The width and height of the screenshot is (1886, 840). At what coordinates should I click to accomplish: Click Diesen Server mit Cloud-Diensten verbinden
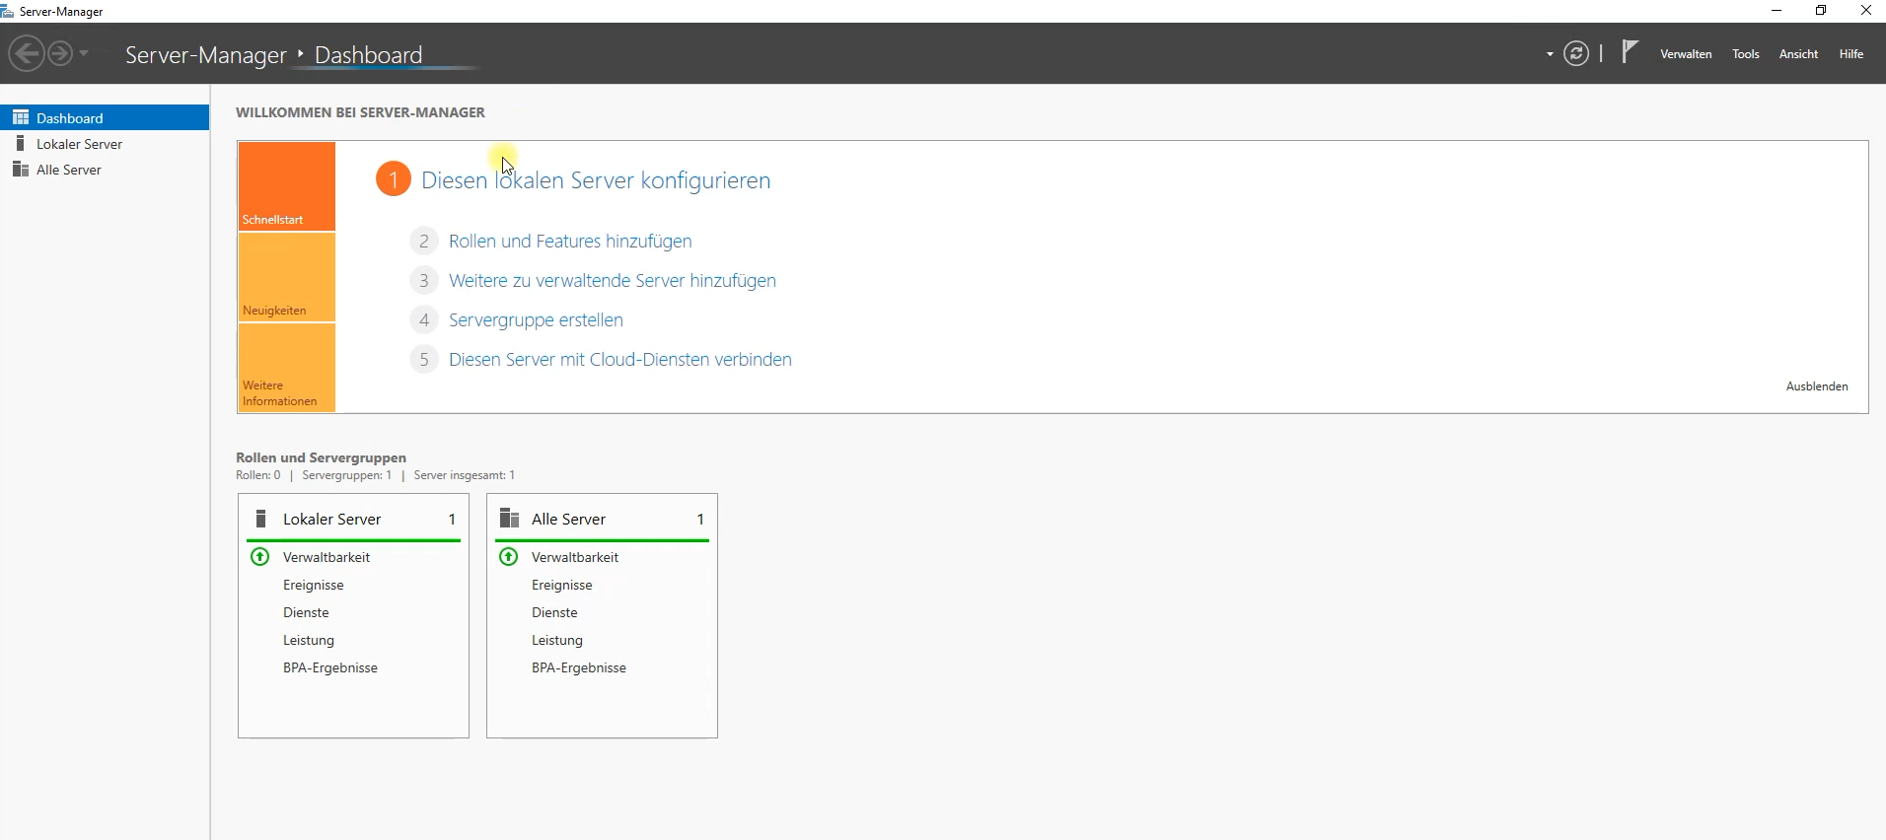620,360
